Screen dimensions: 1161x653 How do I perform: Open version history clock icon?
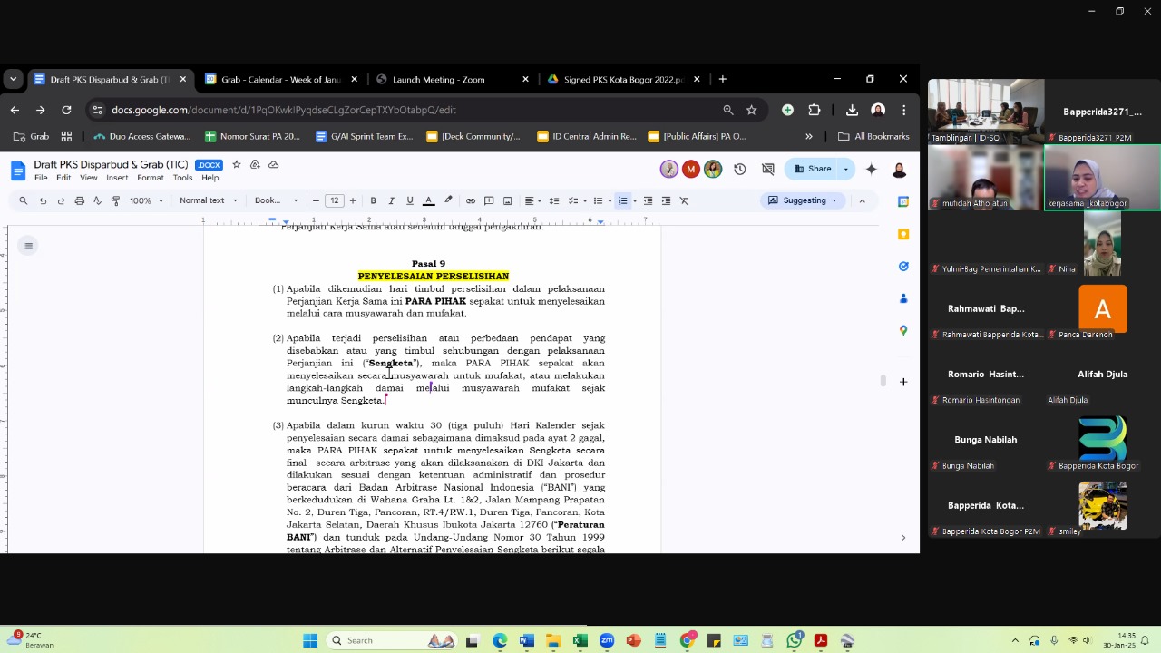(x=739, y=169)
